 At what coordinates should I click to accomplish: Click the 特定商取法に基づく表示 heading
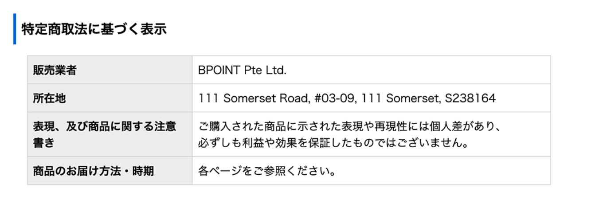[x=94, y=29]
